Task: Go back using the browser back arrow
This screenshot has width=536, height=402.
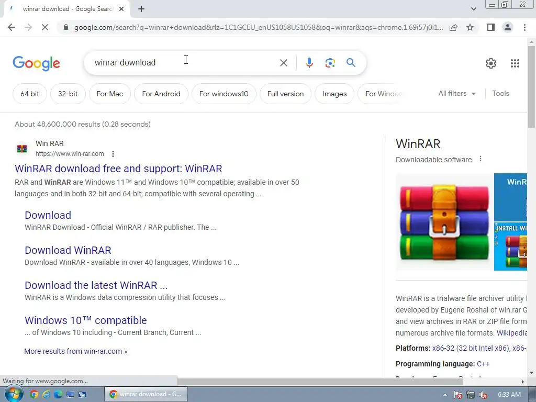Action: coord(12,27)
